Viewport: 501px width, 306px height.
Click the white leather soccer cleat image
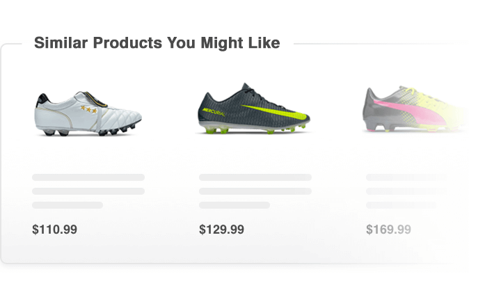pos(89,113)
